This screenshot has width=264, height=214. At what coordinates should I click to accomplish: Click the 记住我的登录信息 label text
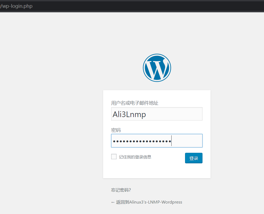135,157
